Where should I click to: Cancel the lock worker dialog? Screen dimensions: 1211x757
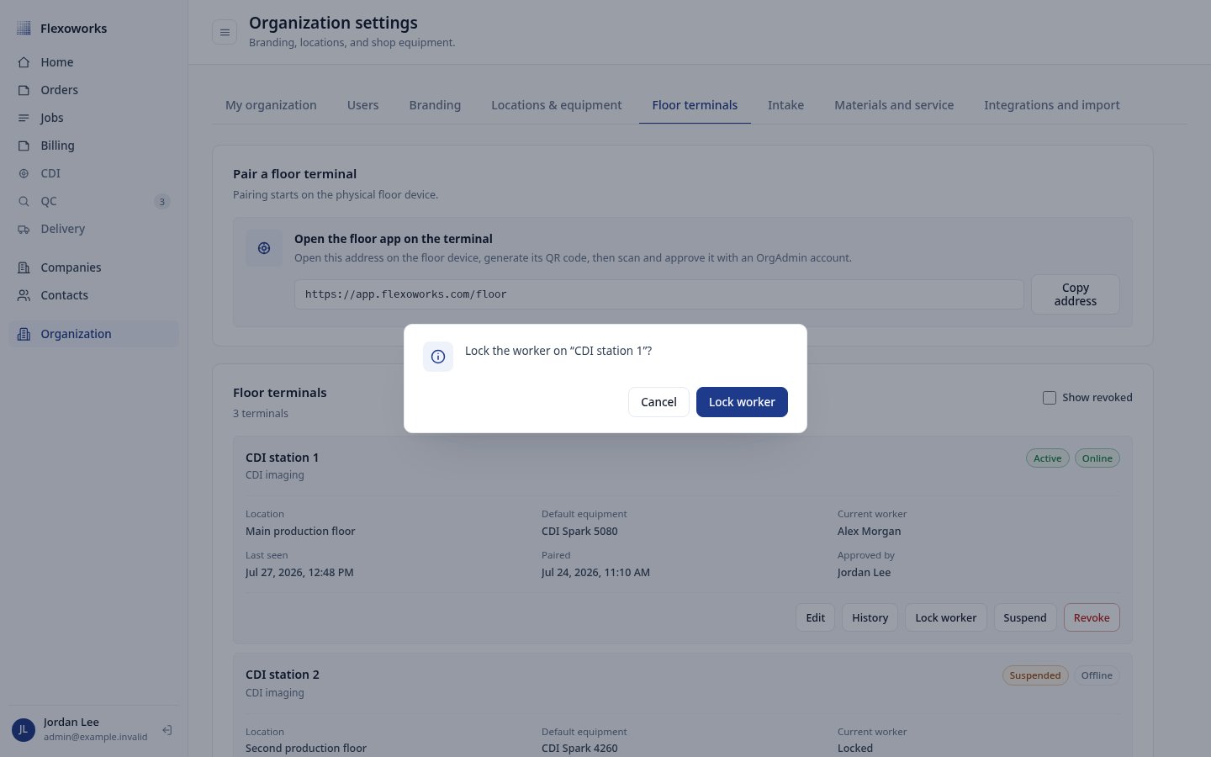pos(658,402)
